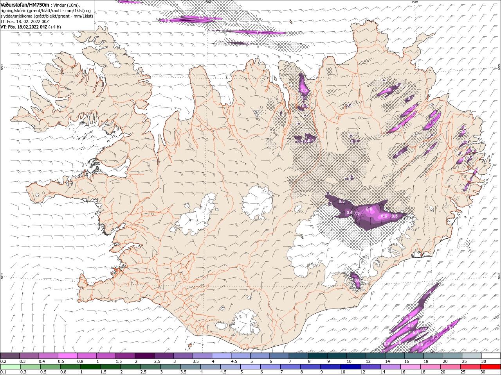Select the snow legend swatch starting at 20
Viewport: 501px width, 375px height.
452,356
